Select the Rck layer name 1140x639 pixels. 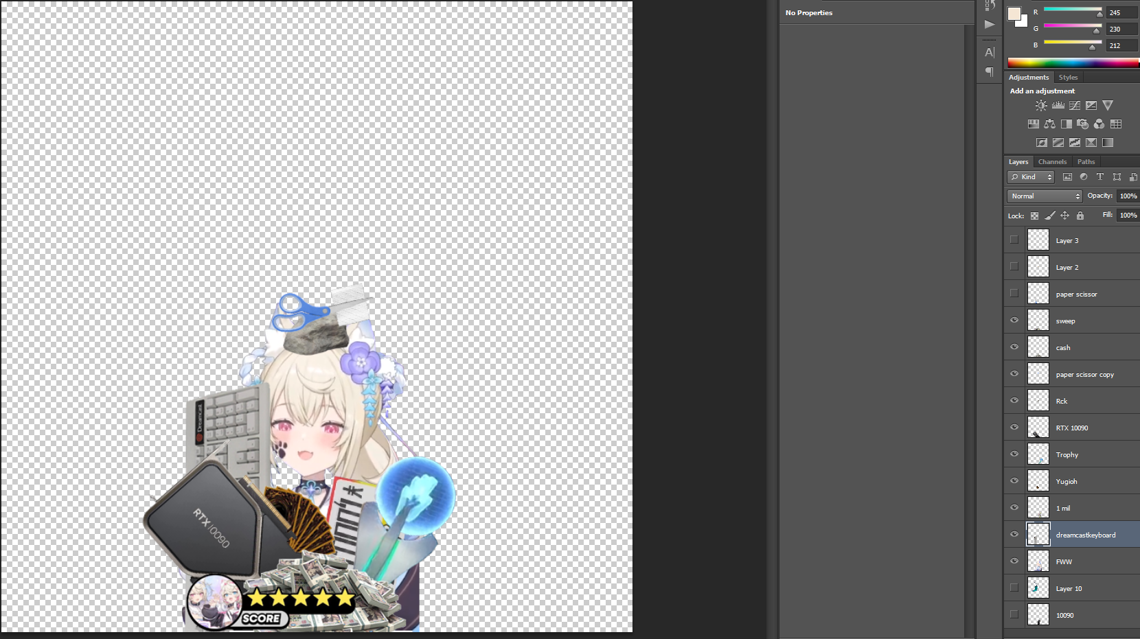1062,402
